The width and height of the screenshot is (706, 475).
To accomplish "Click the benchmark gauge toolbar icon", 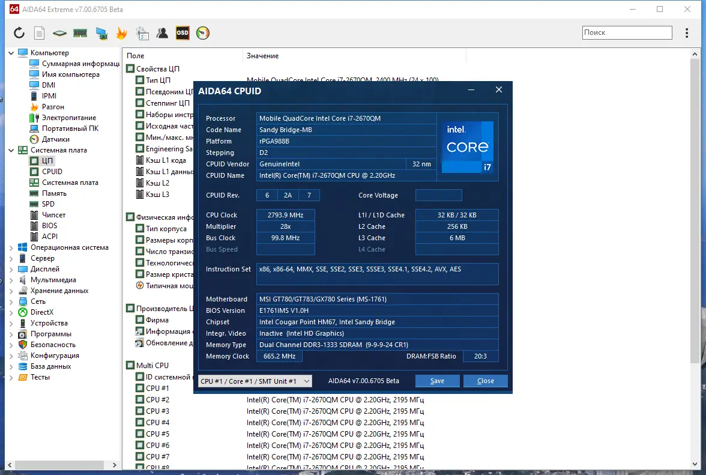I will (203, 33).
